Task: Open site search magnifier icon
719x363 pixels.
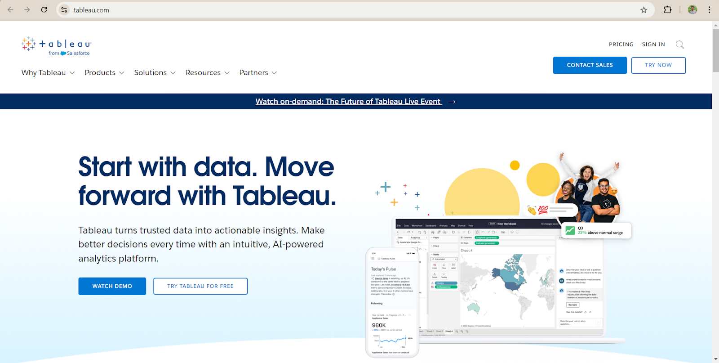Action: click(x=680, y=45)
